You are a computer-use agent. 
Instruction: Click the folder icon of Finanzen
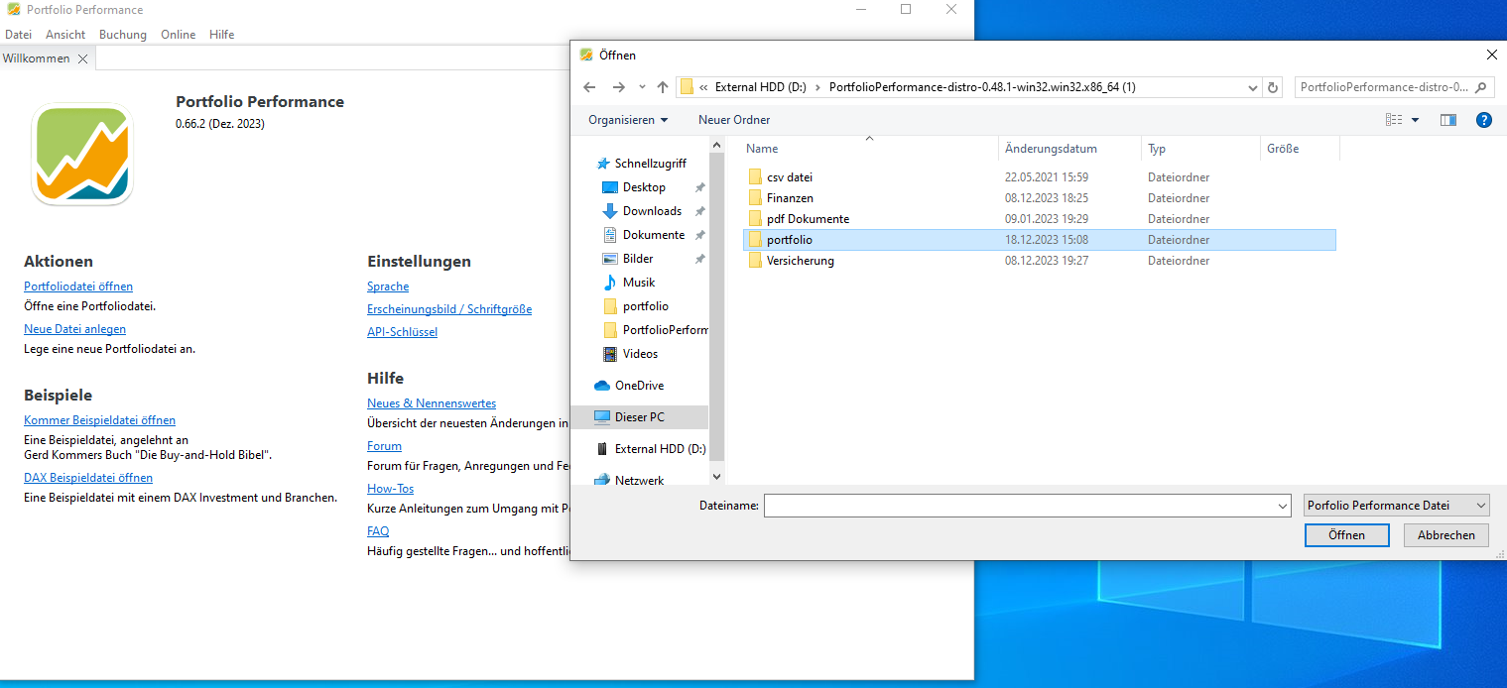click(755, 198)
